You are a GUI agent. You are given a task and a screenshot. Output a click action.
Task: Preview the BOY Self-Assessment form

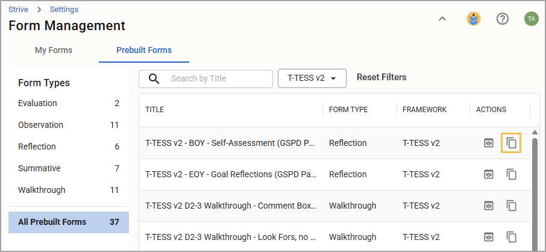489,143
